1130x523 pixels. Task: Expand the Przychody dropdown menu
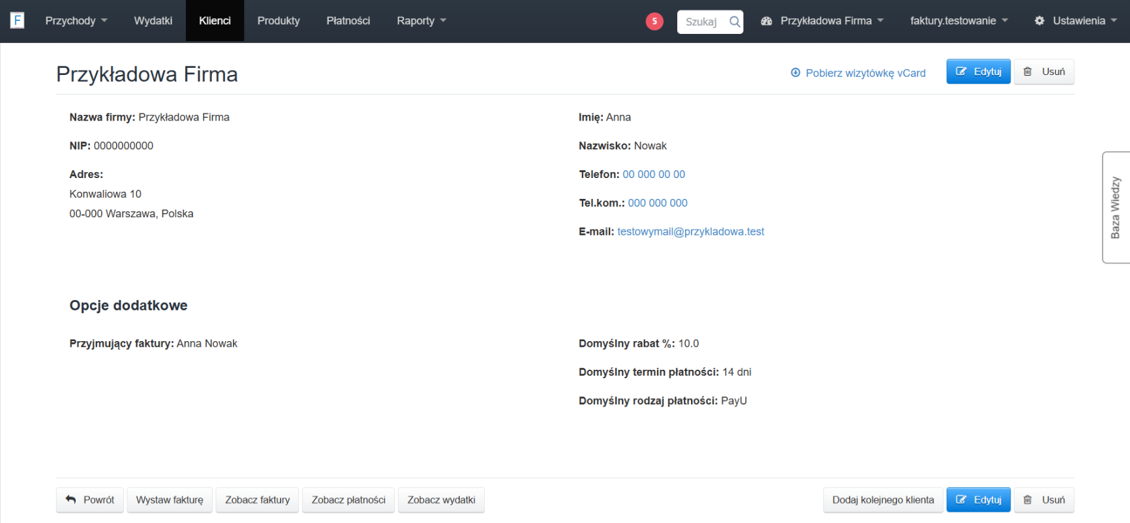point(76,21)
